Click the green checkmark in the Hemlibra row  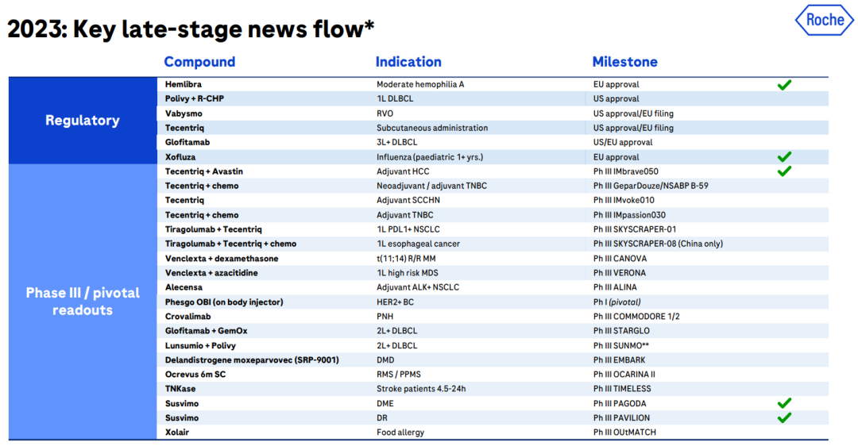(x=784, y=85)
